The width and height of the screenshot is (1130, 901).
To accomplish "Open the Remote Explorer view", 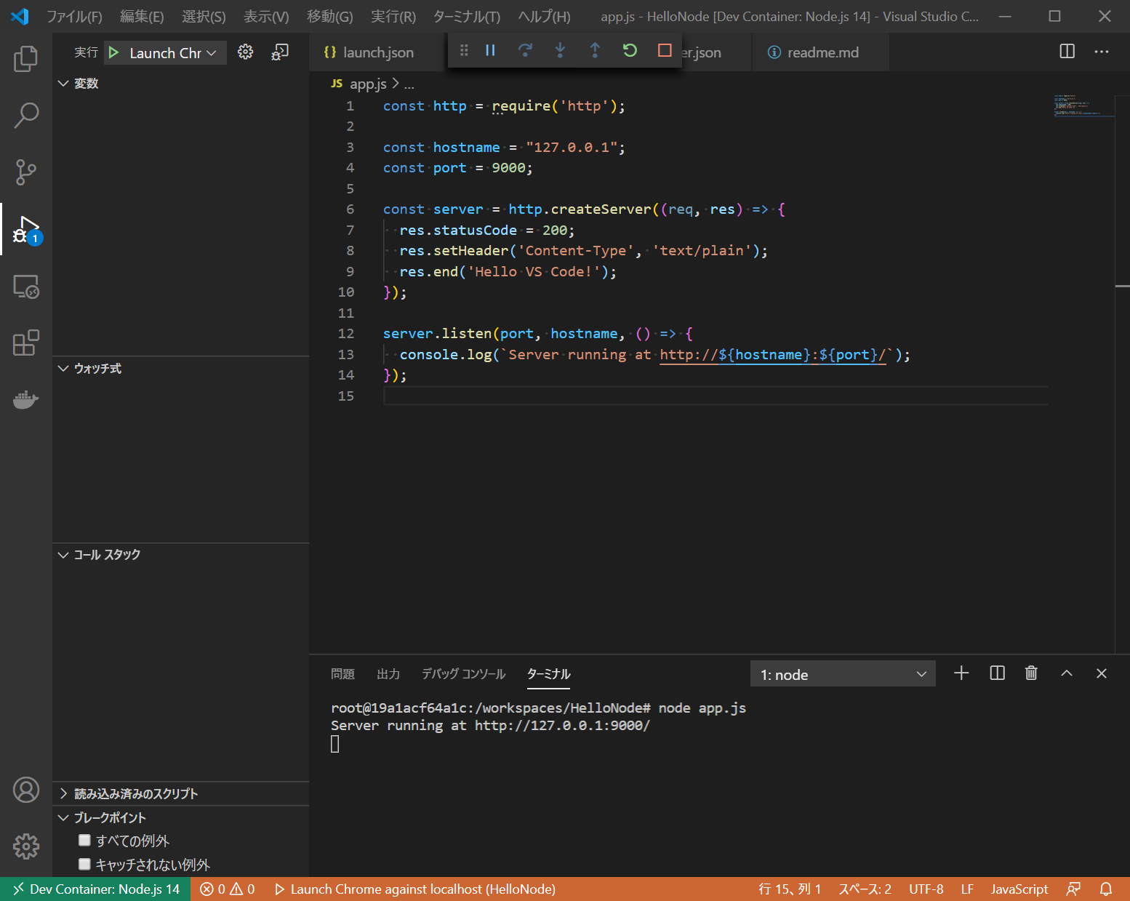I will click(x=26, y=287).
